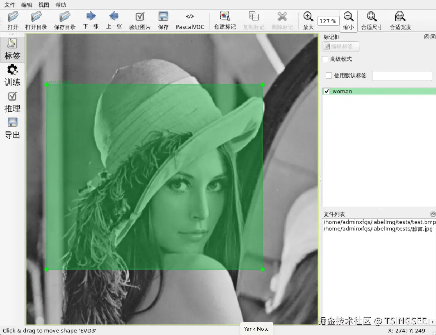Choose a folder via 打开目录 icon

(36, 21)
